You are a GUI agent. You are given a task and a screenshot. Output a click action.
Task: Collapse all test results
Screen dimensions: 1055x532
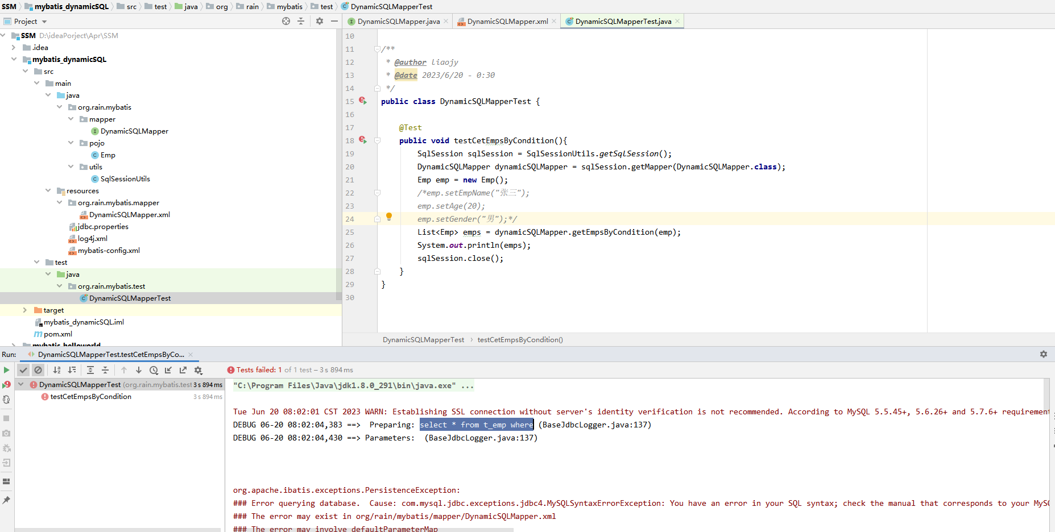point(105,370)
